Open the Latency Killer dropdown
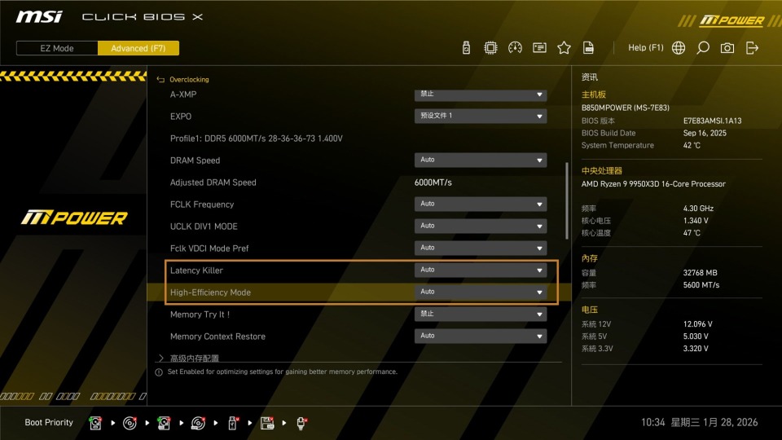 pyautogui.click(x=481, y=270)
